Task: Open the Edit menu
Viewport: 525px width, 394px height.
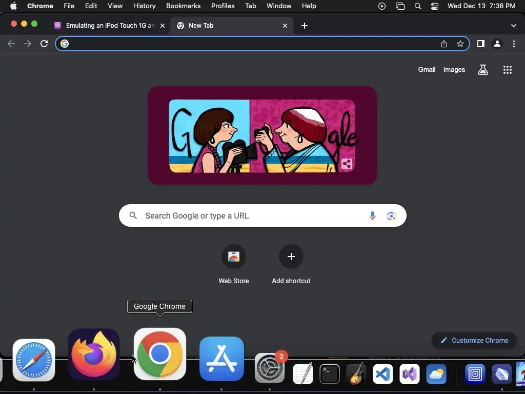Action: pyautogui.click(x=91, y=6)
